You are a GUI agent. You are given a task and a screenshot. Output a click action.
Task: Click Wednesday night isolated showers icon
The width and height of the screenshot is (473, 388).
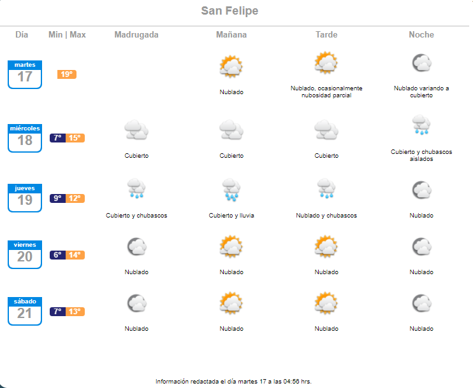click(x=421, y=125)
